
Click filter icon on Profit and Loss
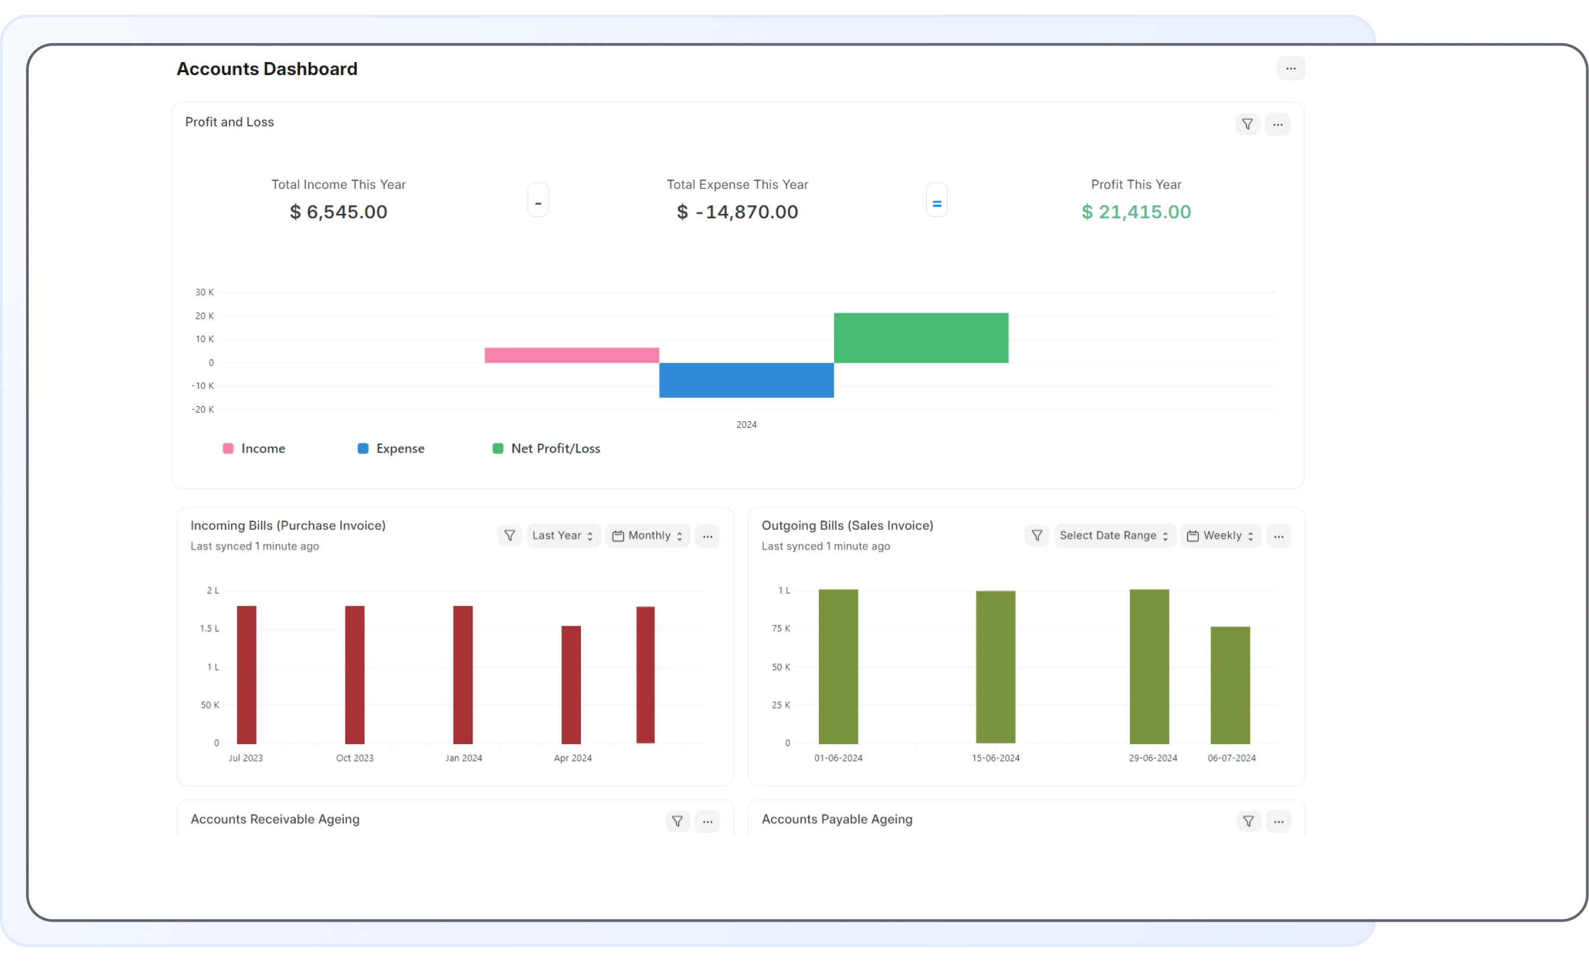(x=1247, y=124)
